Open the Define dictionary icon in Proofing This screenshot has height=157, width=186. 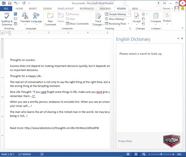click(x=15, y=14)
